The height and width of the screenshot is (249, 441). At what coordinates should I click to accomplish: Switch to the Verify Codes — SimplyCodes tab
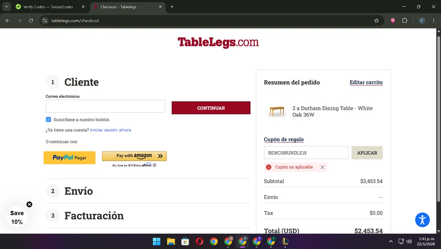[49, 7]
